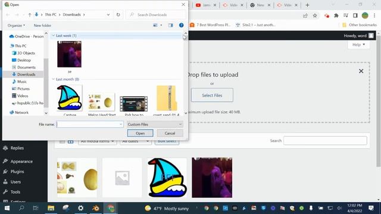Image resolution: width=381 pixels, height=214 pixels.
Task: Open Settings gear in the taskbar
Action: [x=81, y=208]
